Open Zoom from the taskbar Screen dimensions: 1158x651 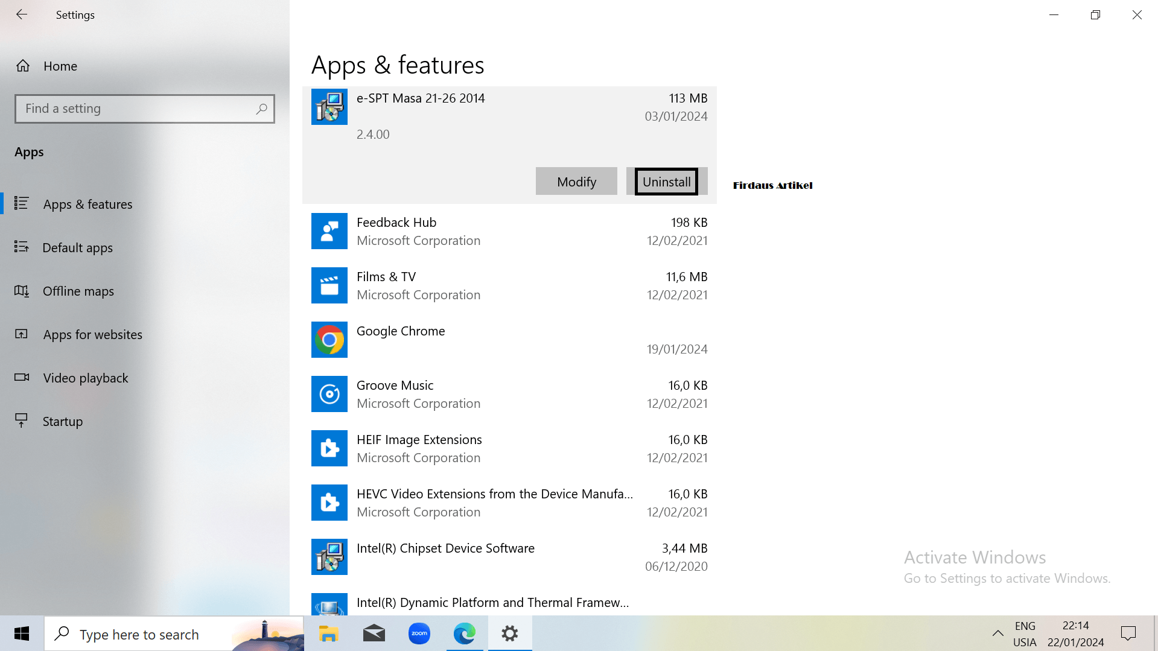click(x=419, y=634)
